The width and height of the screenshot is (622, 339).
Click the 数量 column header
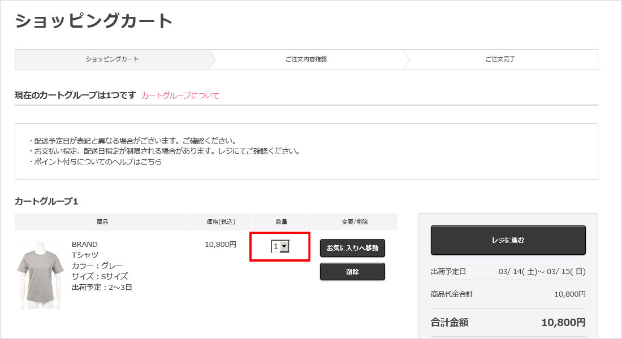(281, 221)
